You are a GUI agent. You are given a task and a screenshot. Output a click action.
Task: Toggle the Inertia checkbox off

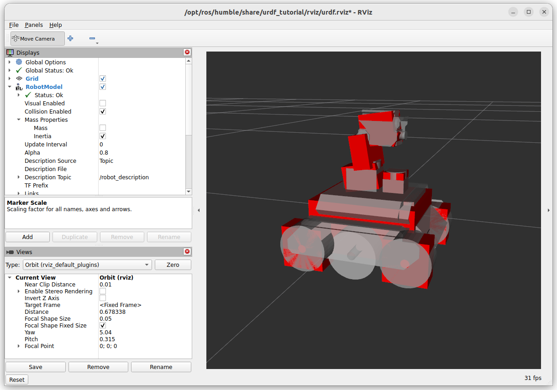(103, 136)
